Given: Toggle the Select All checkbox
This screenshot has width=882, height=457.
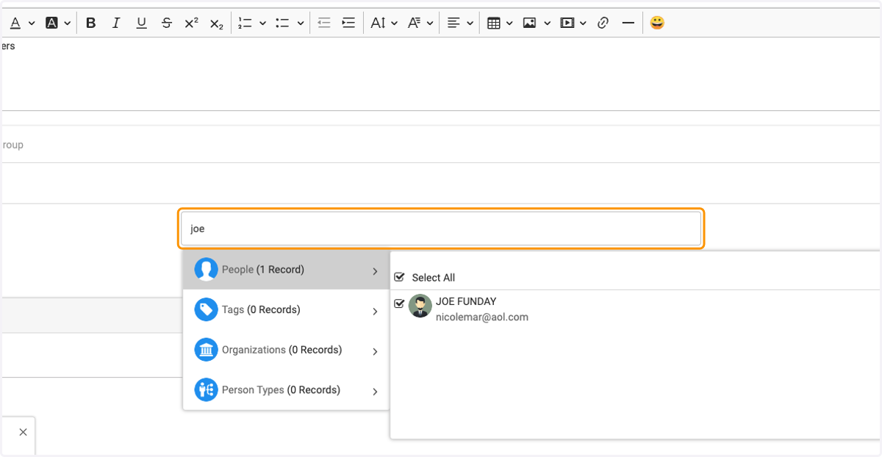Looking at the screenshot, I should pos(399,277).
